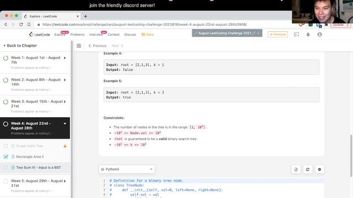The image size is (353, 198).
Task: Go forward in browser history
Action: click(13, 24)
